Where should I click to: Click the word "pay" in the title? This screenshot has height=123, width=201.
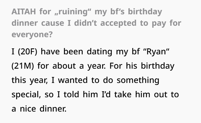tap(159, 24)
